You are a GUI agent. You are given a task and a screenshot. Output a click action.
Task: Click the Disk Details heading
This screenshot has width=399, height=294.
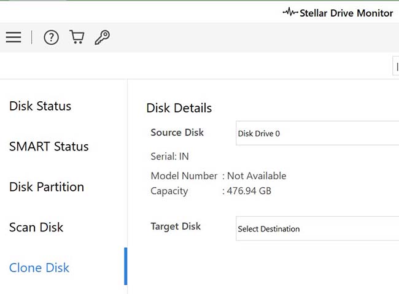[x=179, y=108]
